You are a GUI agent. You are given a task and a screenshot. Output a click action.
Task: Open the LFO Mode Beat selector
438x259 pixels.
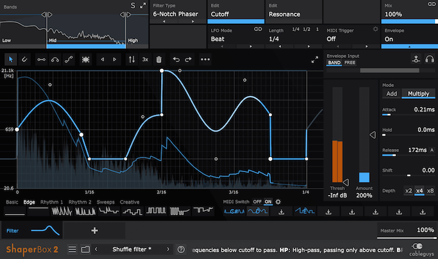tap(218, 39)
